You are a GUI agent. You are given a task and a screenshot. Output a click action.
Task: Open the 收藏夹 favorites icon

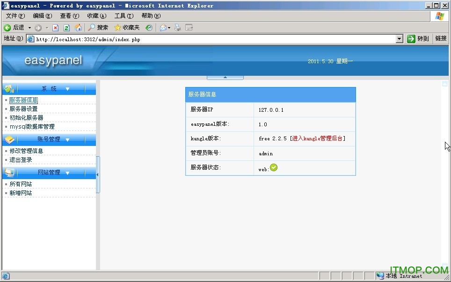[x=117, y=27]
